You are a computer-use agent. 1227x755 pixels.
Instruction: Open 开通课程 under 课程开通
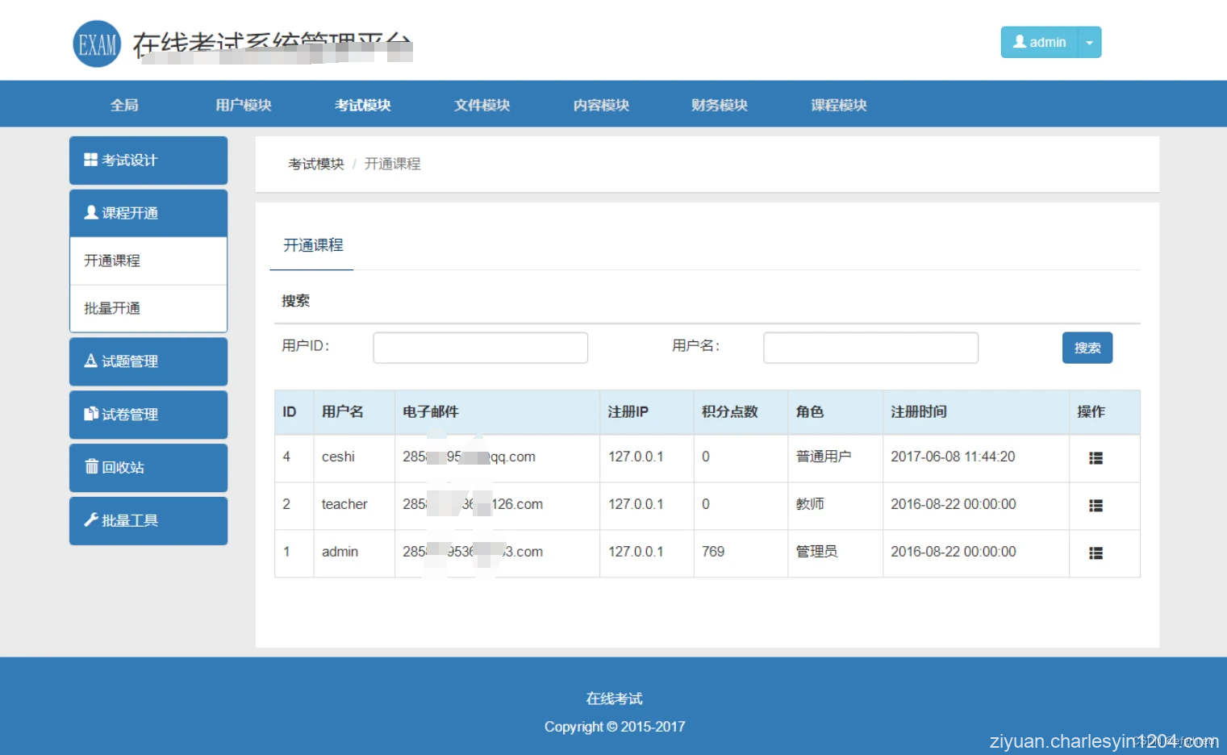point(111,260)
